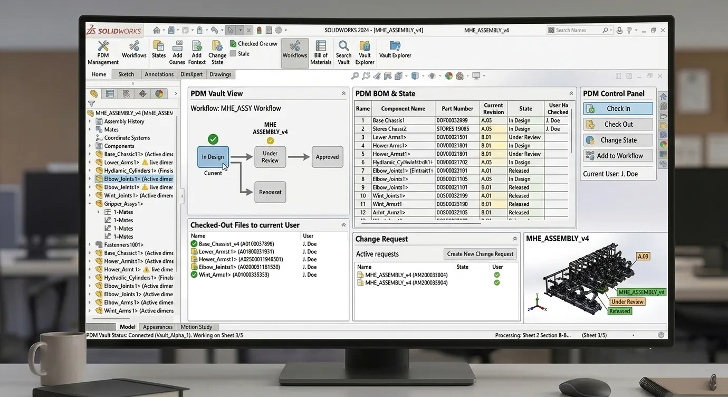Open the PropertyManager tab icon
Screen dimensions: 728x397
(x=110, y=93)
